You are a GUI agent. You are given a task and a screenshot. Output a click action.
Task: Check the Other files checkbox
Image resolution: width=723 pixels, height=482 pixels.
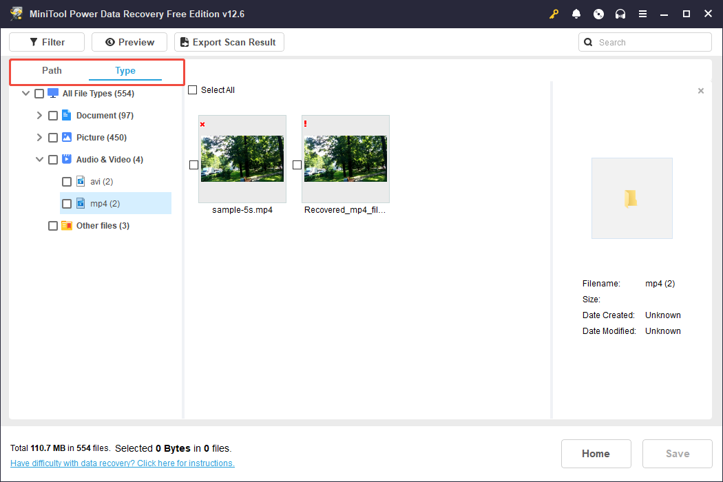point(53,226)
